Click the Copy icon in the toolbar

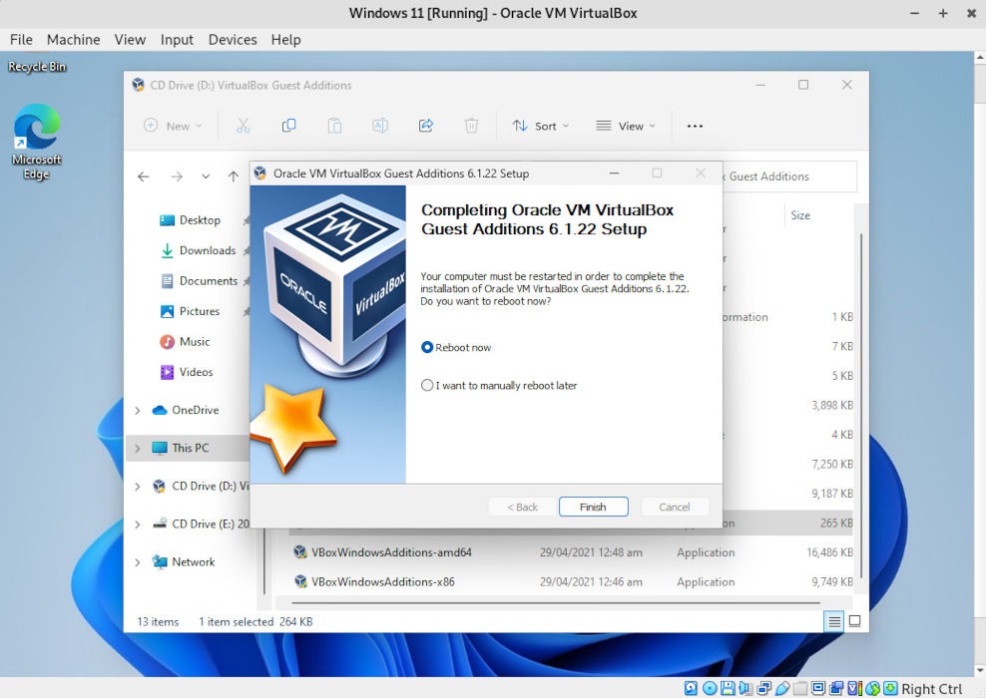(288, 125)
